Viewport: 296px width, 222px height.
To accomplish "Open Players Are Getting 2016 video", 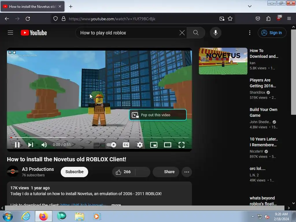I will (263, 83).
